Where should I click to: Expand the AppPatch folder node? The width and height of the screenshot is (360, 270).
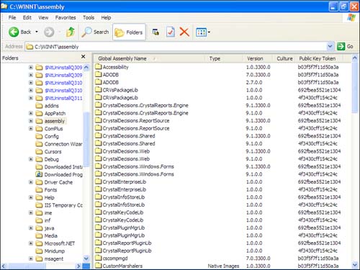coord(31,113)
